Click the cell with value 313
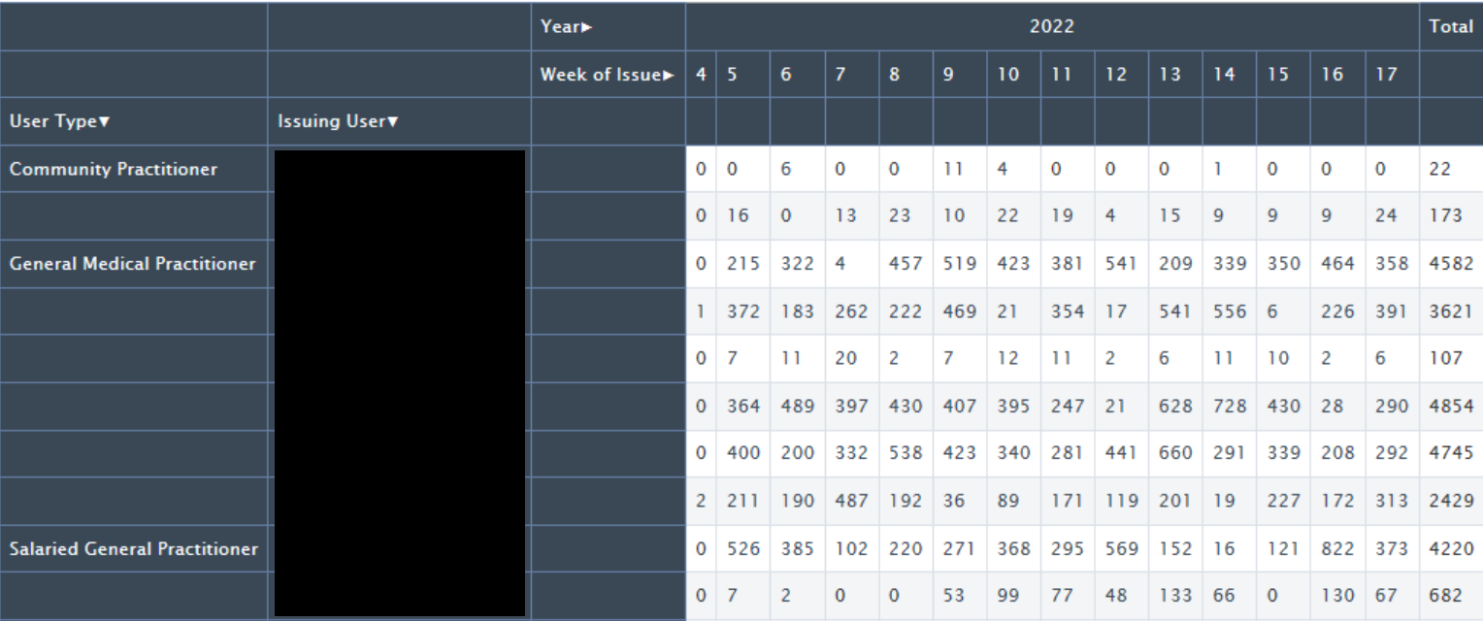1483x621 pixels. [1392, 501]
